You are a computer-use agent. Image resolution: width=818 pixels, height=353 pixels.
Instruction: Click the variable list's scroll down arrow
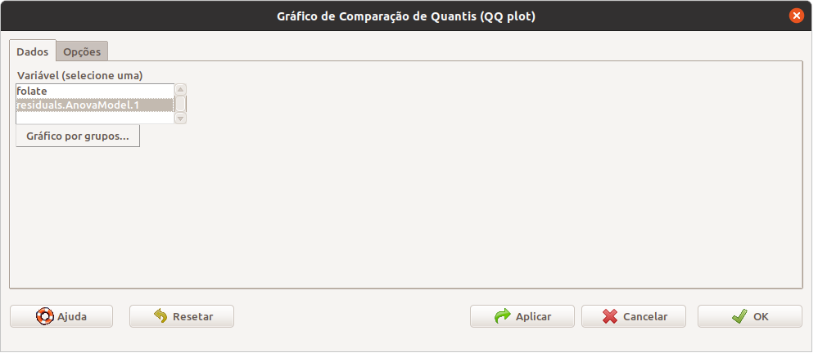click(180, 118)
